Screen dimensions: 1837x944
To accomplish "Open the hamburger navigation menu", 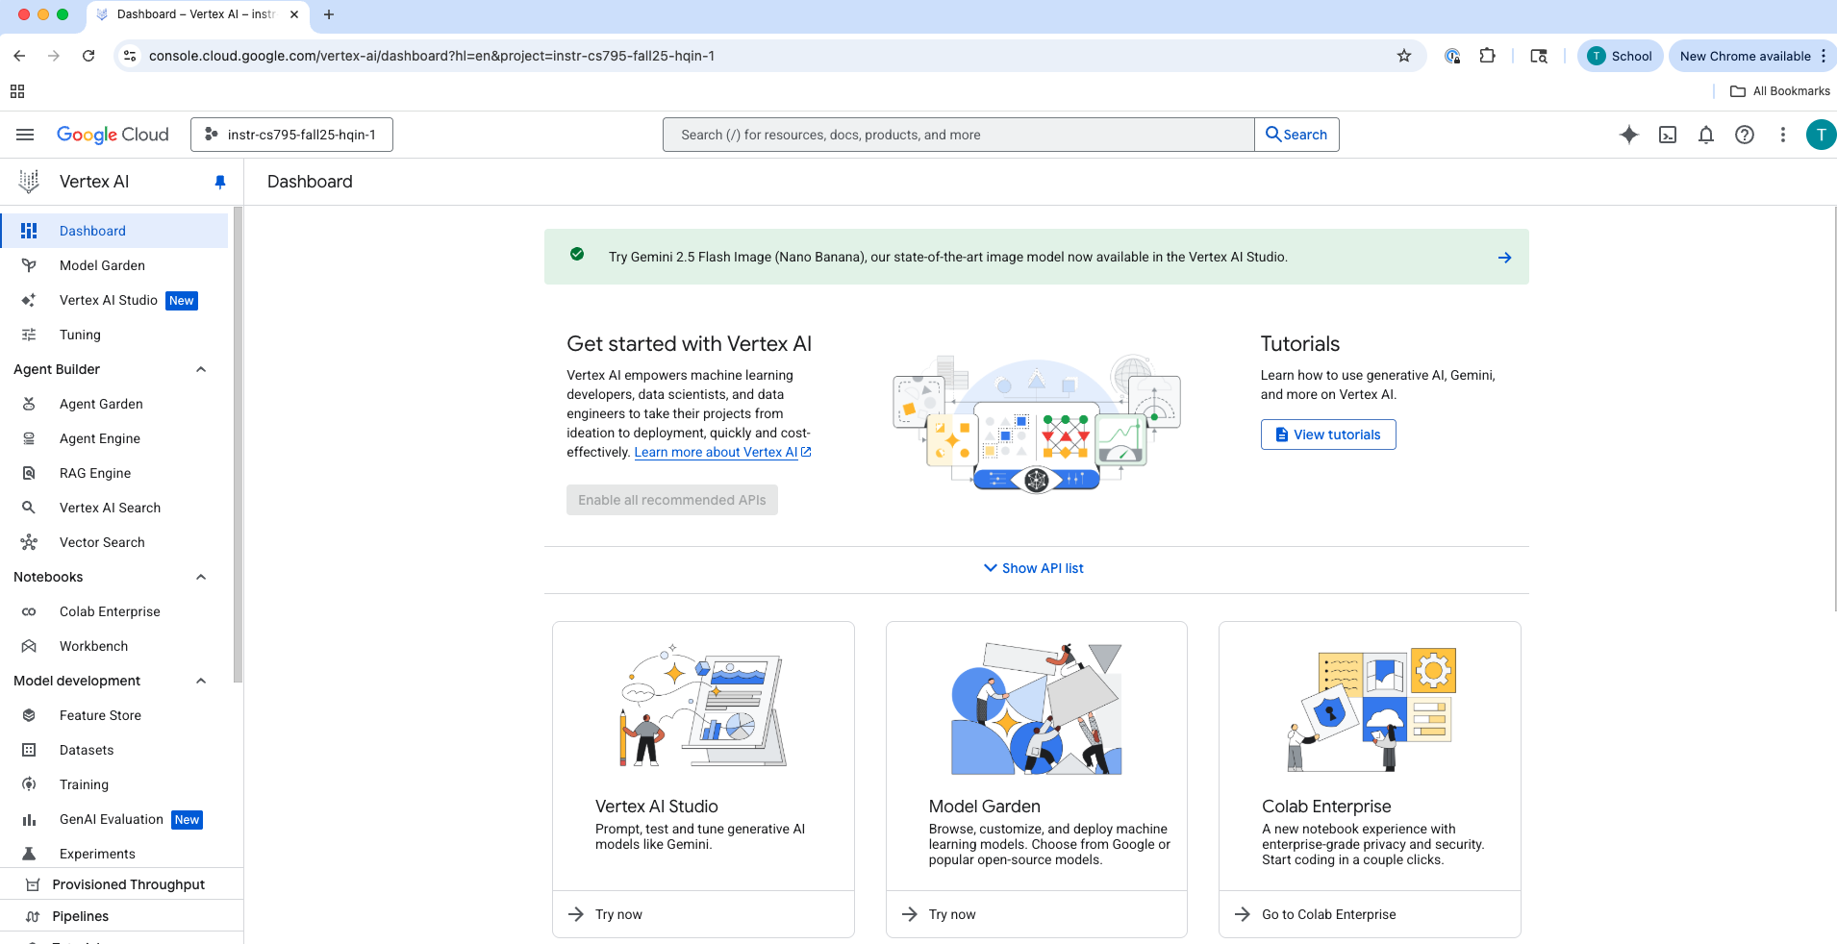I will (x=25, y=135).
